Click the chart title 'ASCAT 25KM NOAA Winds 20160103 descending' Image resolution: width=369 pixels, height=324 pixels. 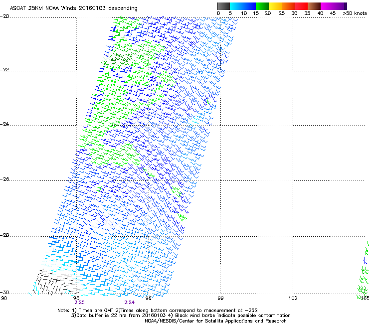point(73,8)
